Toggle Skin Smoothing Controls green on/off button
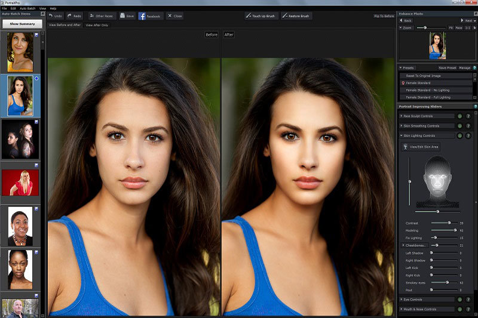The image size is (478, 318). point(459,126)
